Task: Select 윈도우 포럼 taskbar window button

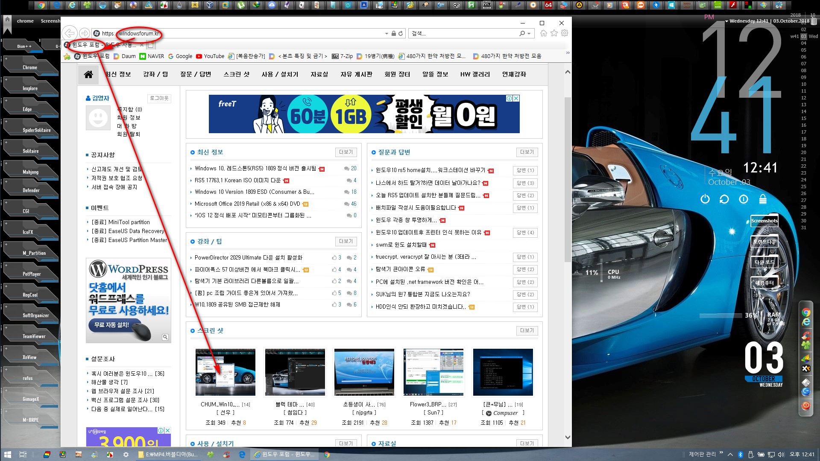Action: 284,455
